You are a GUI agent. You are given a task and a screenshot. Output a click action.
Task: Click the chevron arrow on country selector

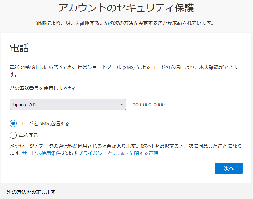tap(122, 104)
